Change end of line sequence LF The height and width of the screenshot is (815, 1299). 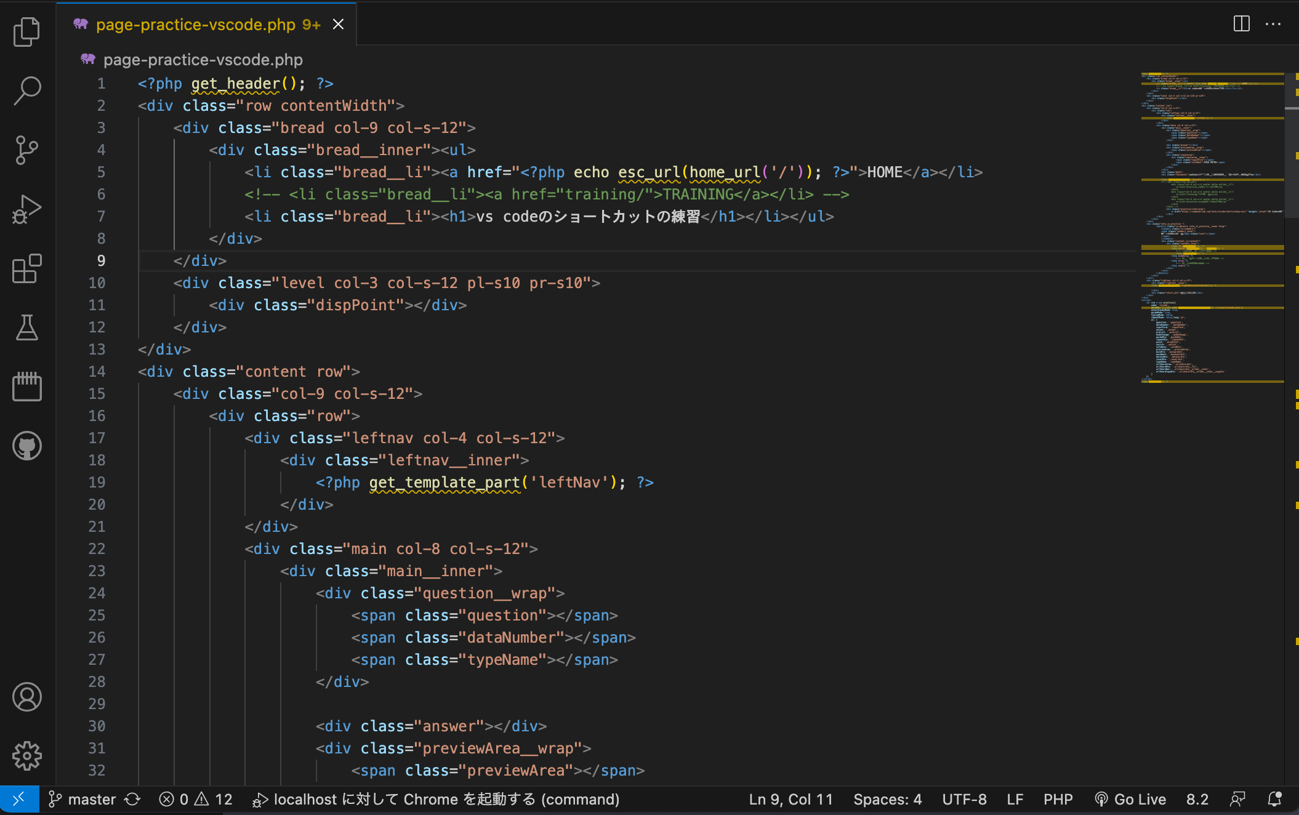(x=1015, y=799)
